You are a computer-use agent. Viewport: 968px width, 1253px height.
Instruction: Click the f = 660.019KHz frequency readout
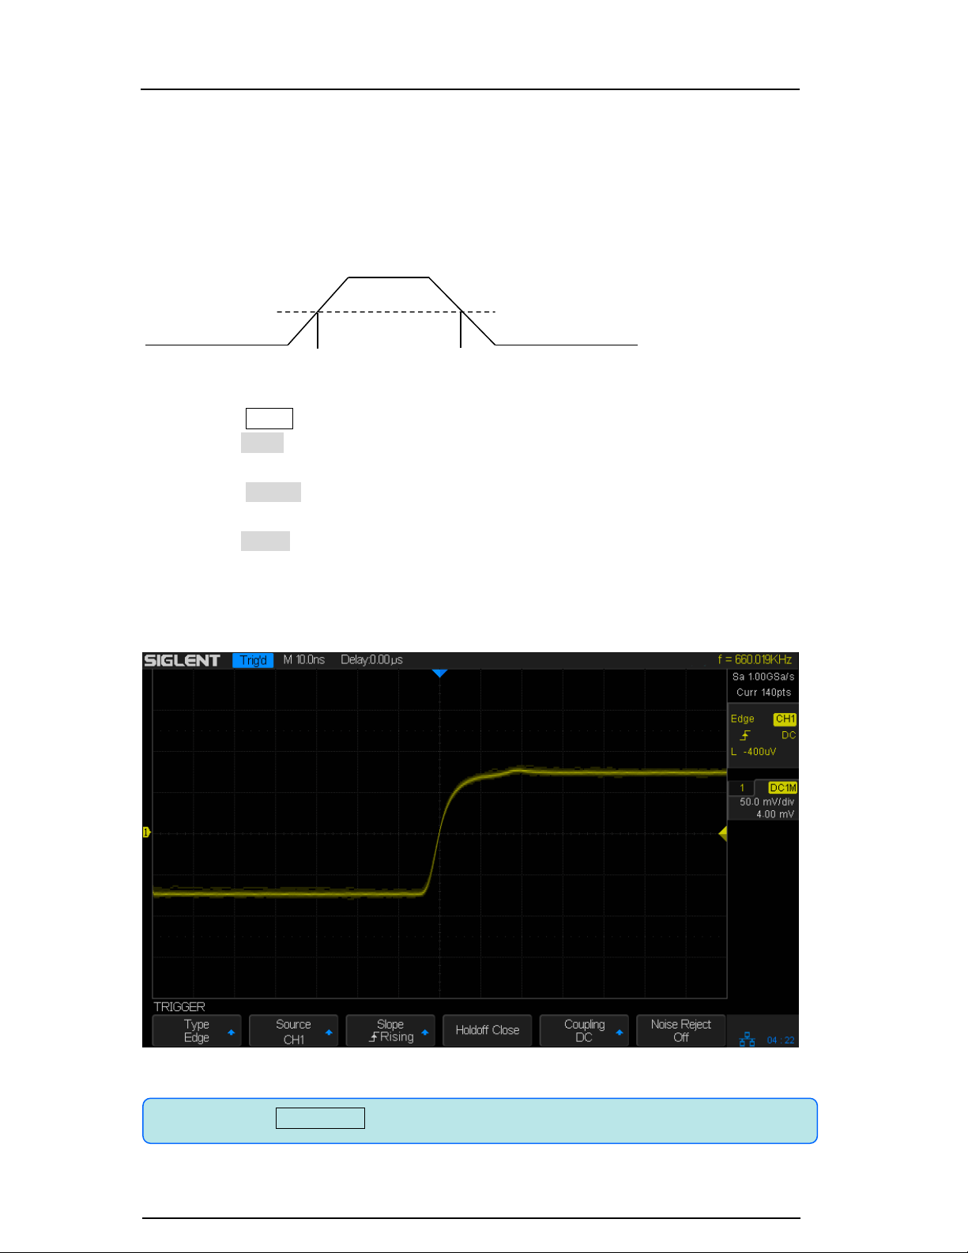pyautogui.click(x=755, y=659)
